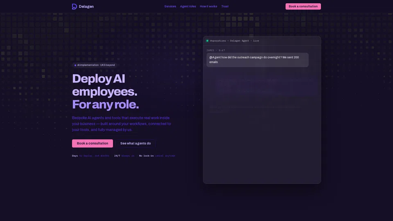The width and height of the screenshot is (393, 221).
Task: Click James's outreach campaign message bubble
Action: click(257, 60)
